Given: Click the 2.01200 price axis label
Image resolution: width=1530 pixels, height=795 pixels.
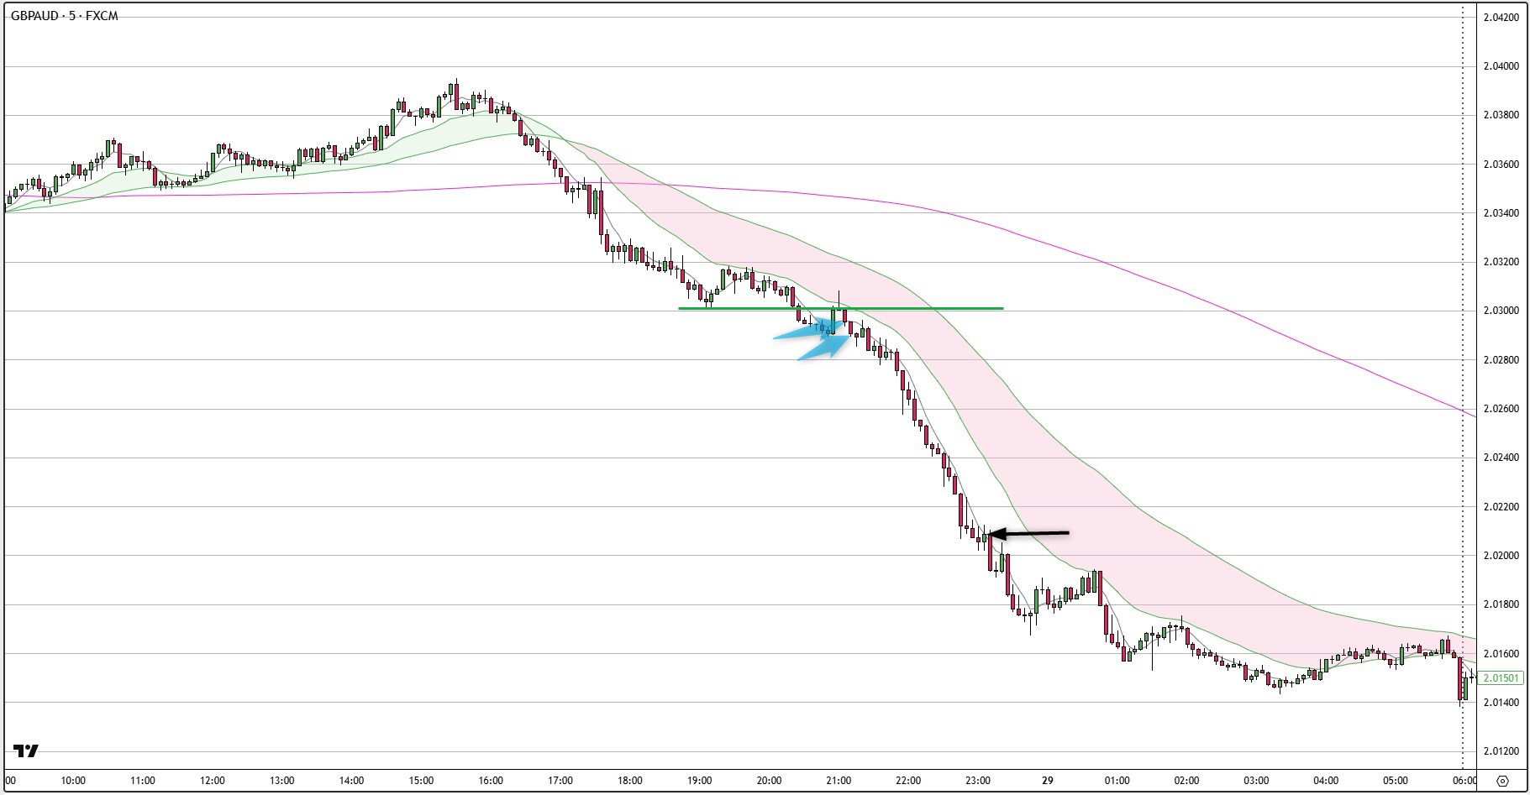Looking at the screenshot, I should (x=1501, y=751).
